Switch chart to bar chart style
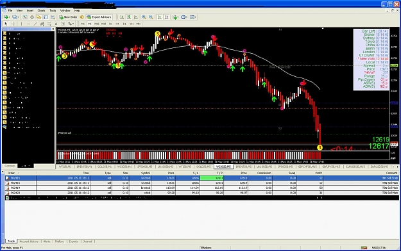Viewport: 401px width, 251px height. pyautogui.click(x=122, y=17)
